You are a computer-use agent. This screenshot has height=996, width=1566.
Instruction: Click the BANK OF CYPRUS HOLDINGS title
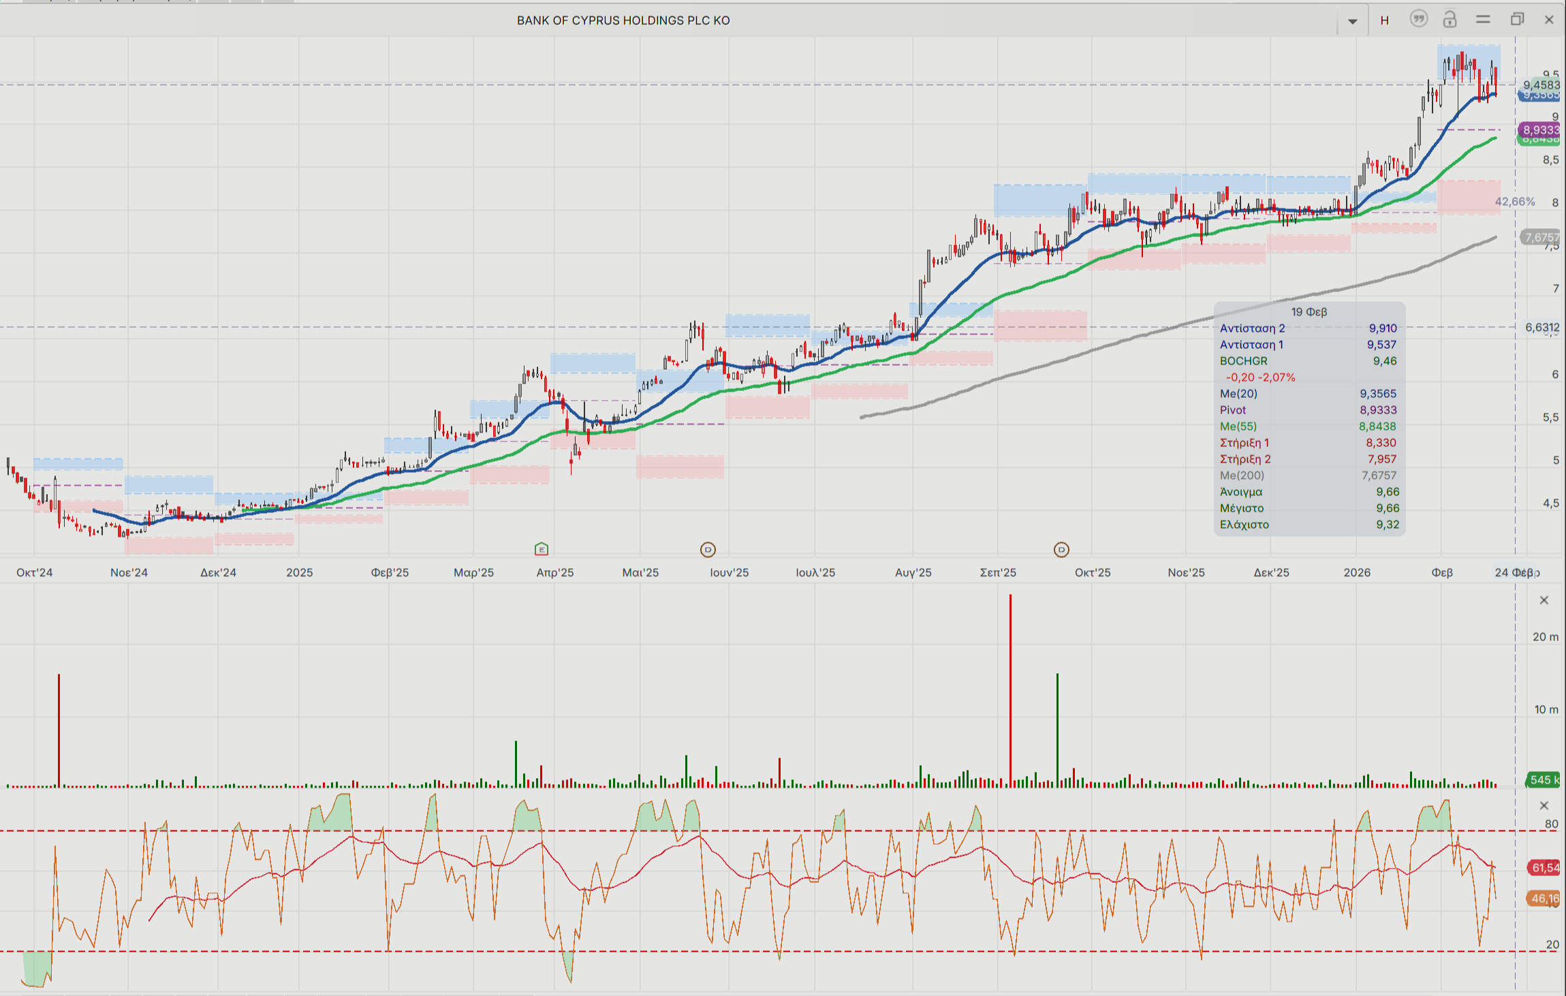623,20
